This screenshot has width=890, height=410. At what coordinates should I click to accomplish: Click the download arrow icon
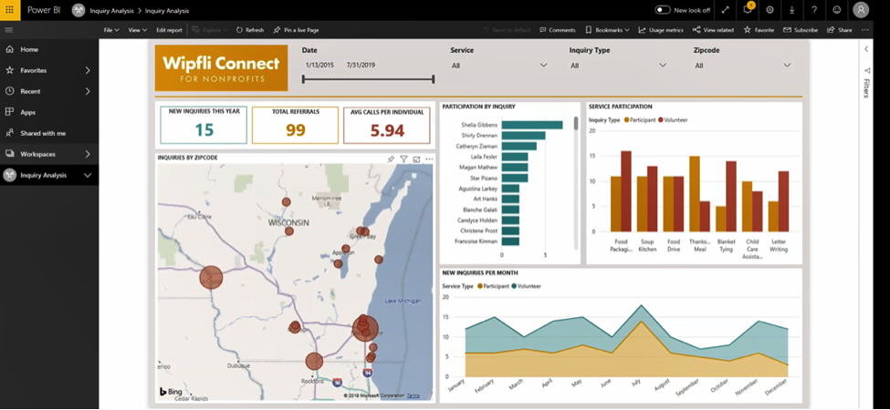(791, 10)
